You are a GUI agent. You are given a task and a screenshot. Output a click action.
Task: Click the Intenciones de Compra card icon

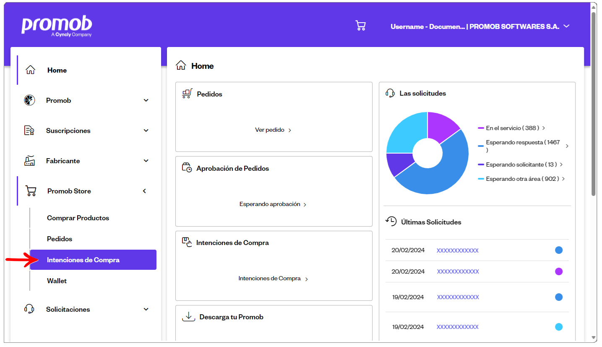(187, 242)
